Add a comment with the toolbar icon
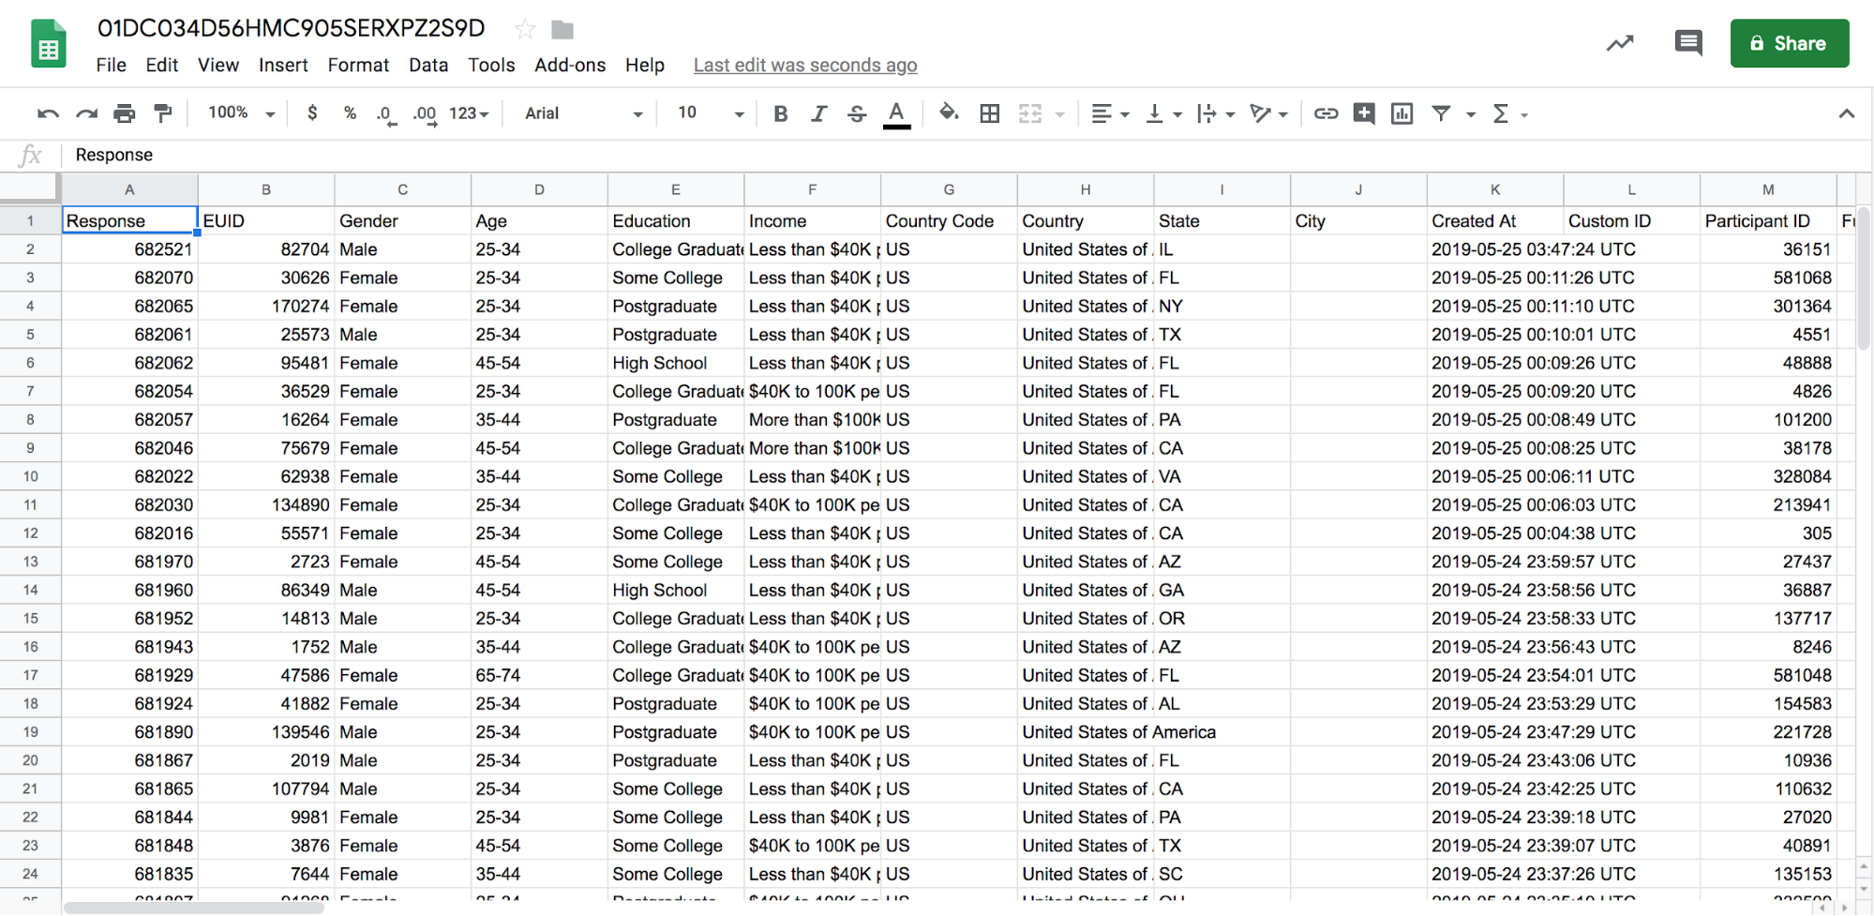 [x=1364, y=113]
